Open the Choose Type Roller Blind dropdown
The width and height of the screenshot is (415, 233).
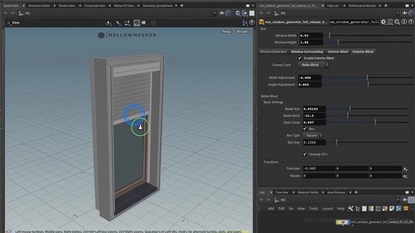click(313, 65)
